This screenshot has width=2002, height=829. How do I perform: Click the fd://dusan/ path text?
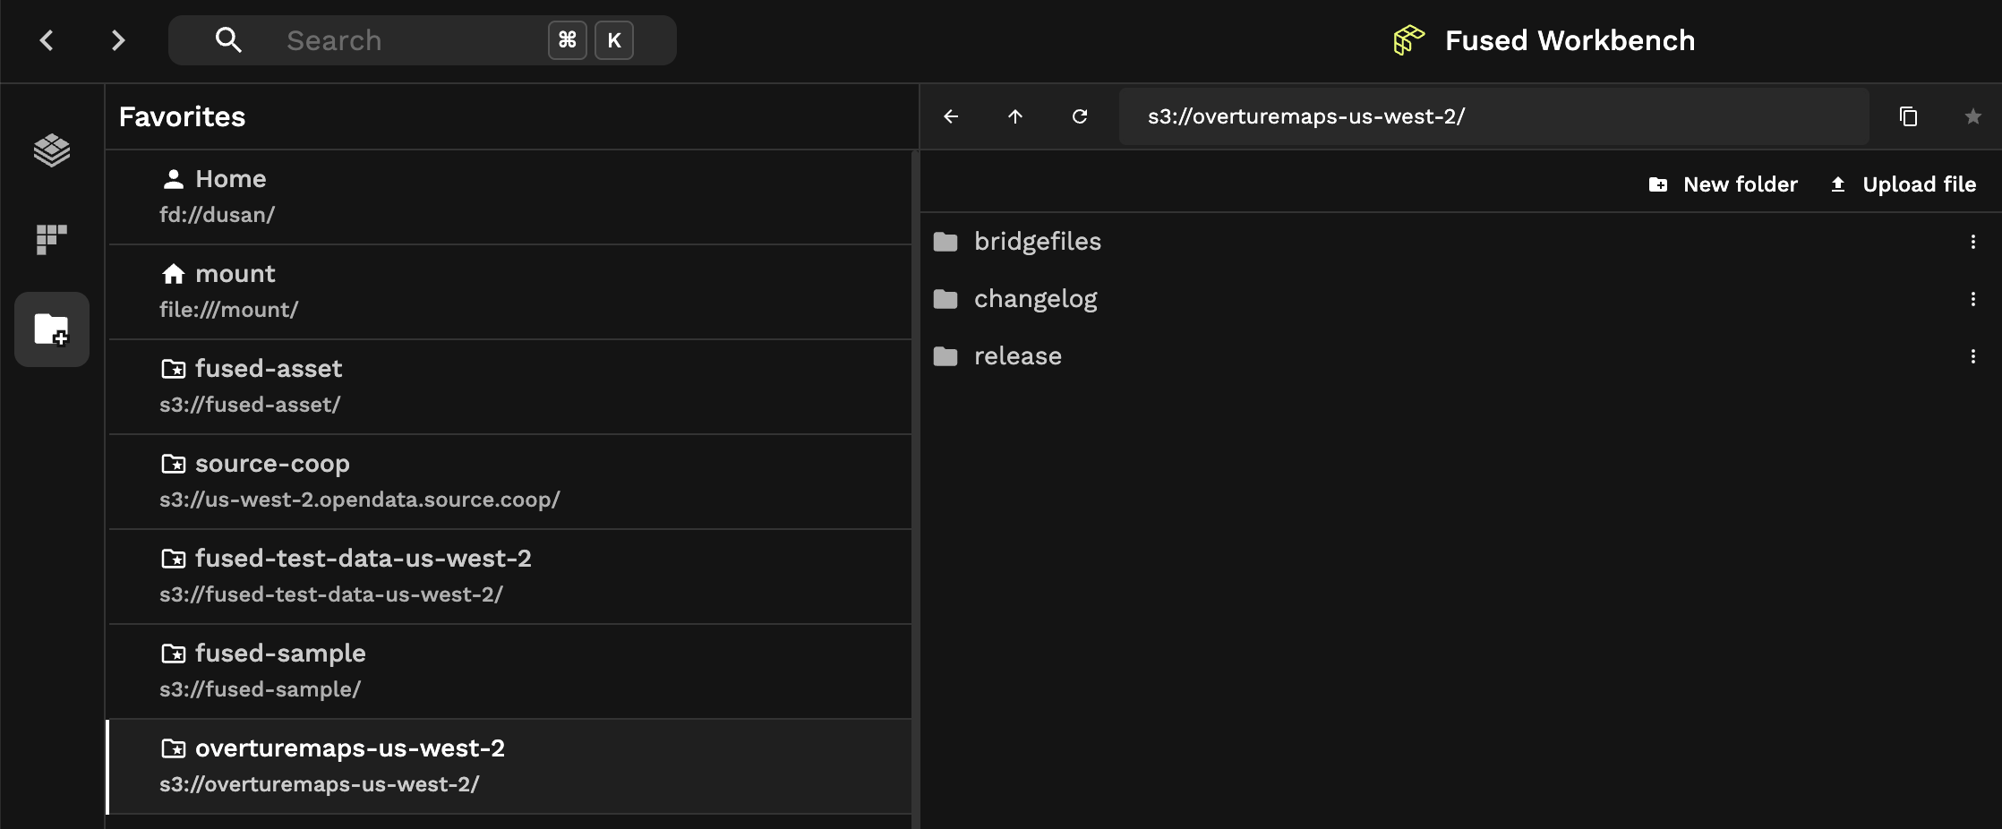tap(217, 215)
